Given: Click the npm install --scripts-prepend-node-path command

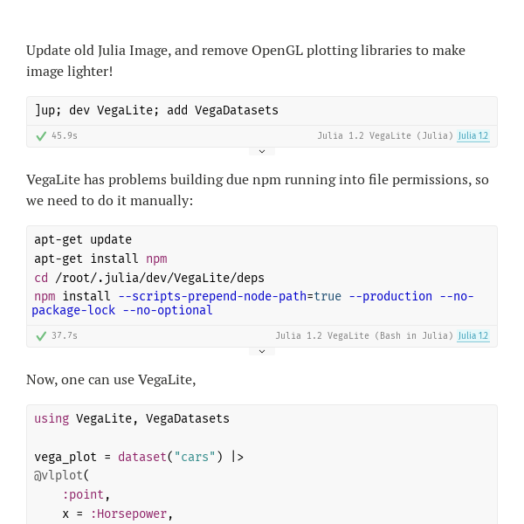Looking at the screenshot, I should click(x=253, y=303).
